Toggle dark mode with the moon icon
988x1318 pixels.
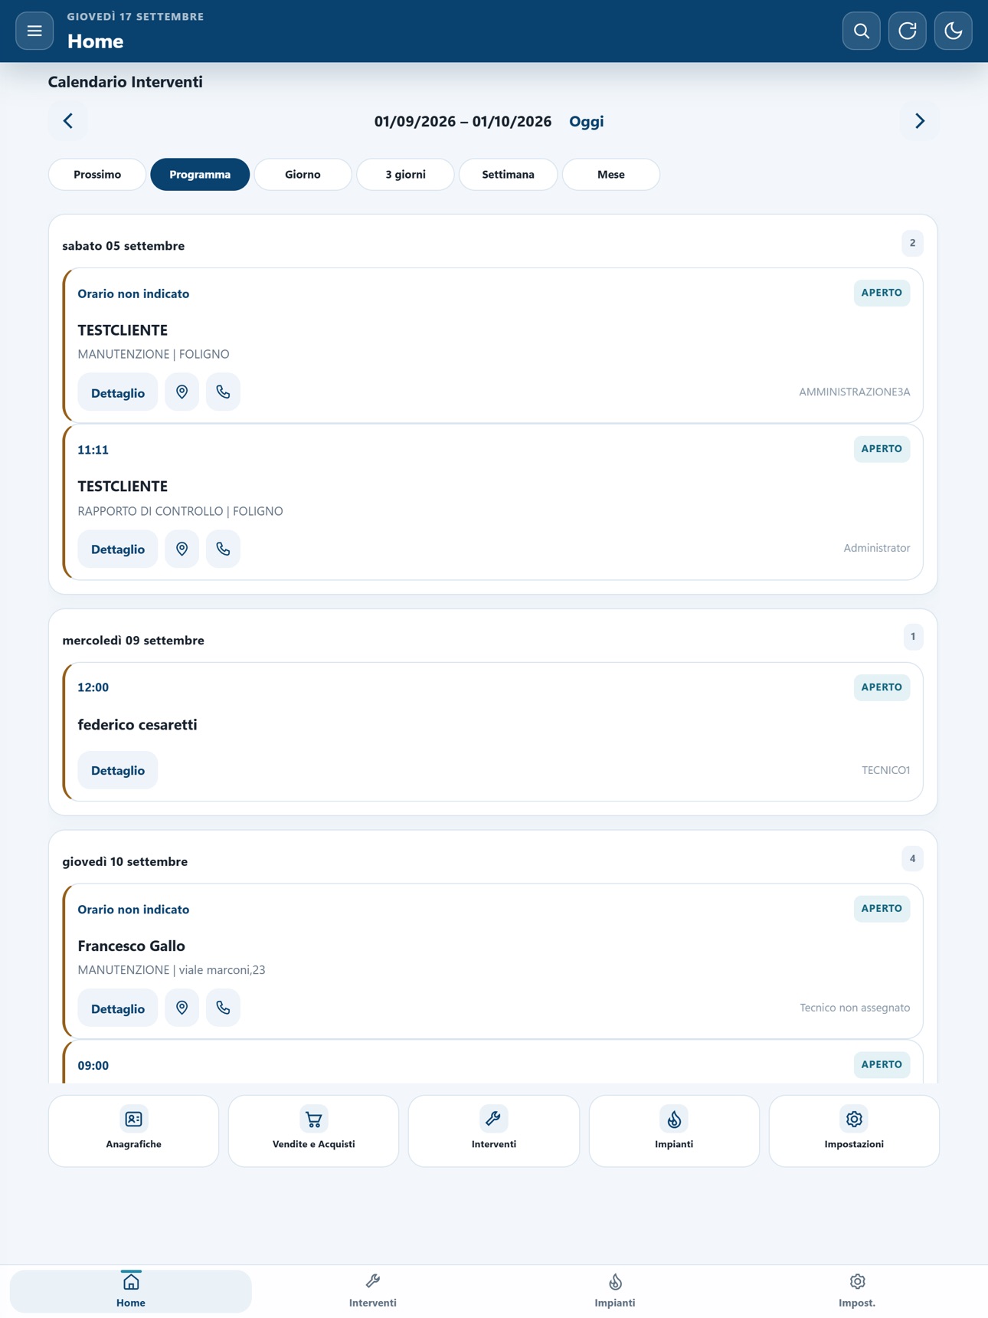click(x=953, y=31)
